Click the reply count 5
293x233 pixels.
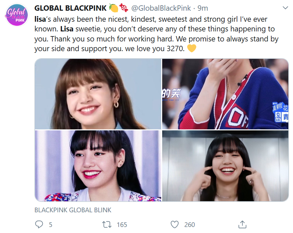pos(50,225)
